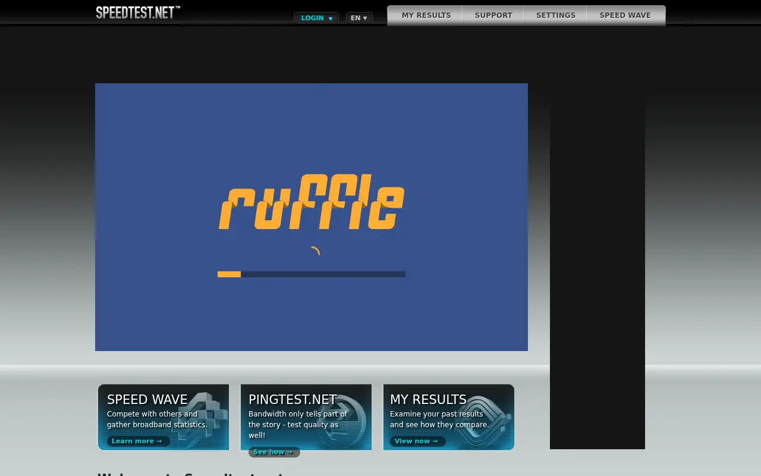761x476 pixels.
Task: Click the Ruffle logo in the player
Action: click(312, 202)
